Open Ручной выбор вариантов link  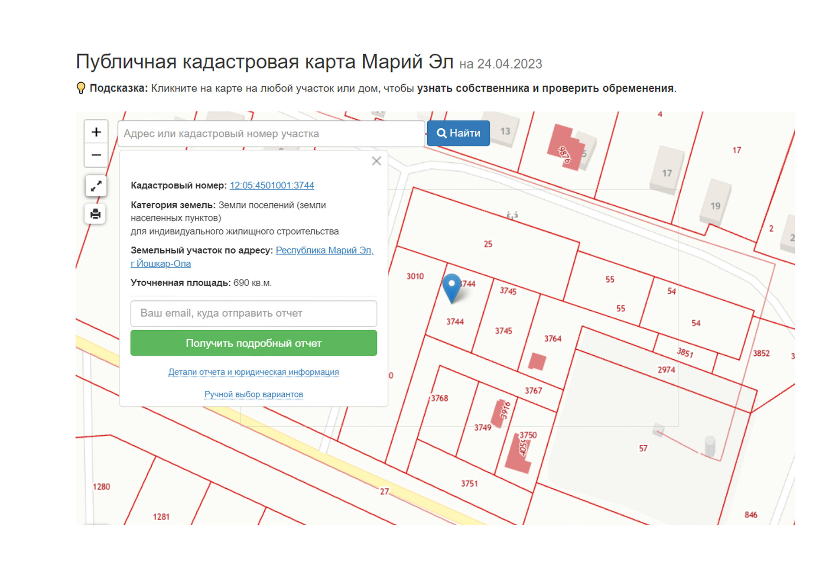coord(253,395)
